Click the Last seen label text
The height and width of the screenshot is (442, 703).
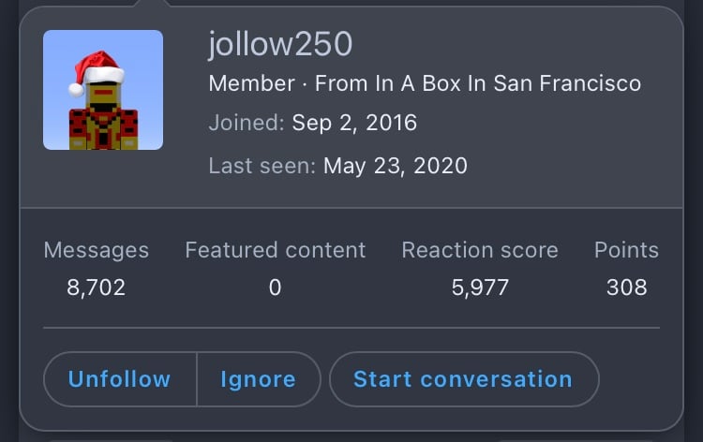[x=262, y=166]
